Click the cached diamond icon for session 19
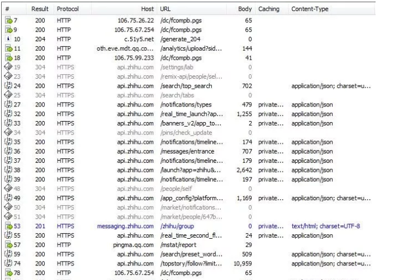398x280 pixels. 8,67
